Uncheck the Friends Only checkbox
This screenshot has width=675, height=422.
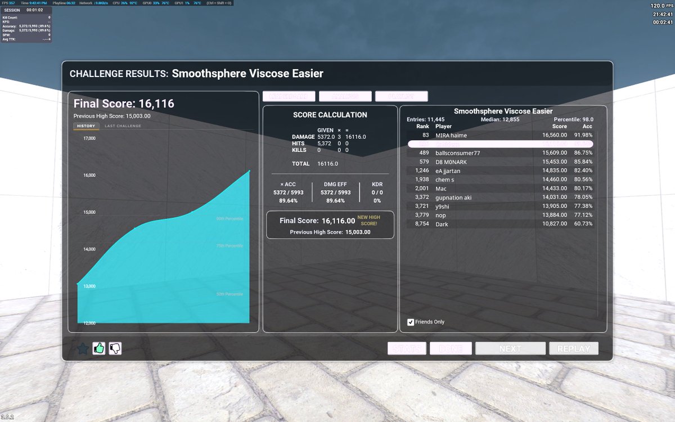pyautogui.click(x=411, y=322)
